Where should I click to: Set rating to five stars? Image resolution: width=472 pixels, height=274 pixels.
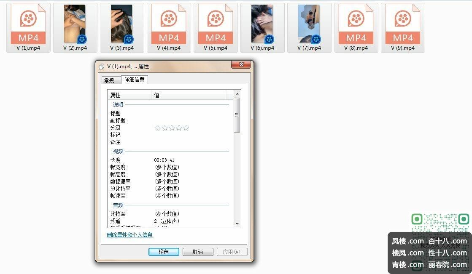(186, 128)
